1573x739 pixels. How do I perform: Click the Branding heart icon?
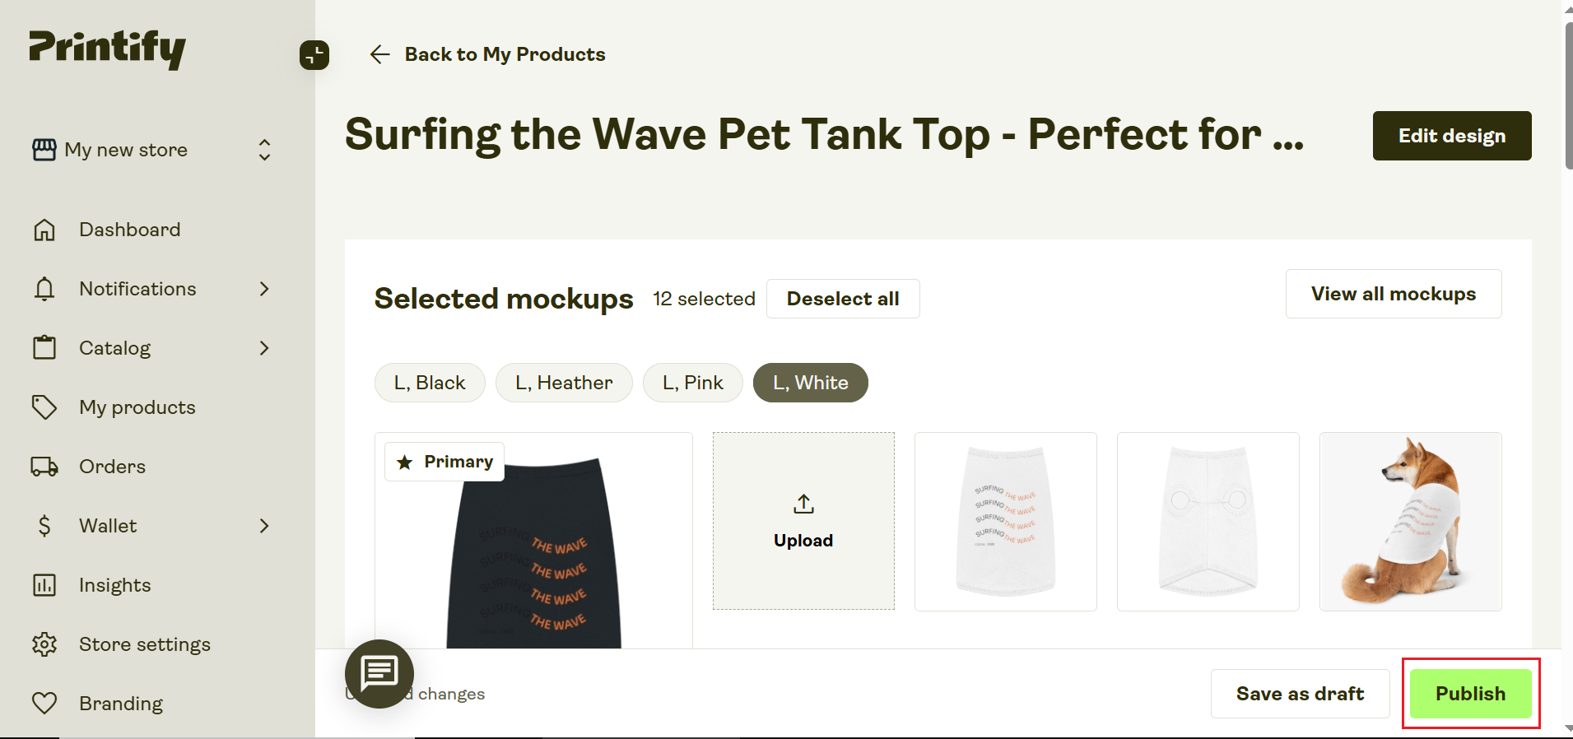[x=44, y=704]
